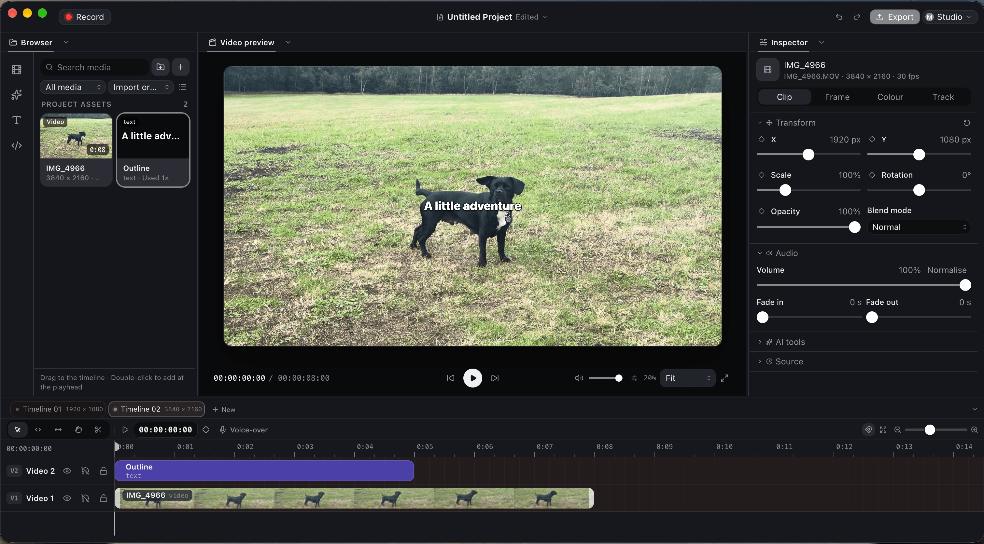Screen dimensions: 984x544
Task: Reset the Transform settings
Action: coord(966,123)
